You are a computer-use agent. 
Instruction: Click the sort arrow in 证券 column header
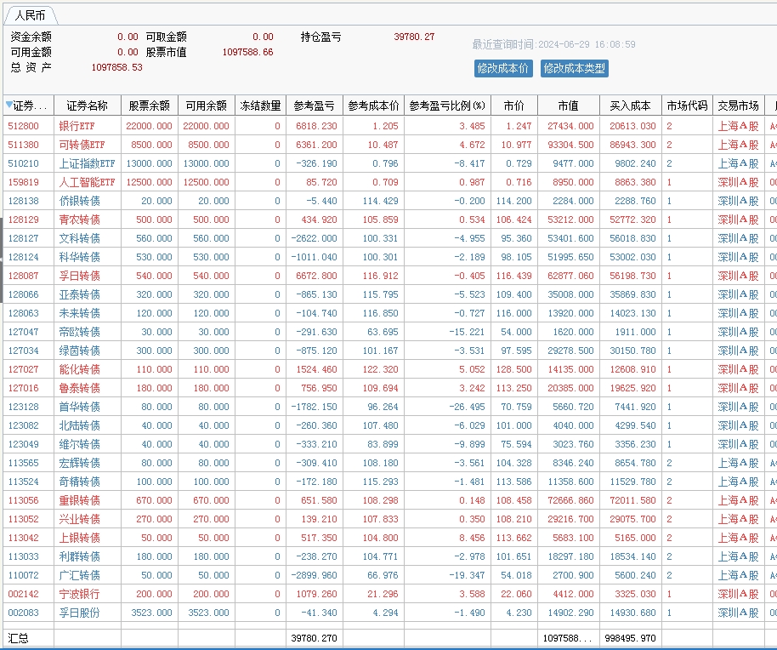pyautogui.click(x=9, y=105)
